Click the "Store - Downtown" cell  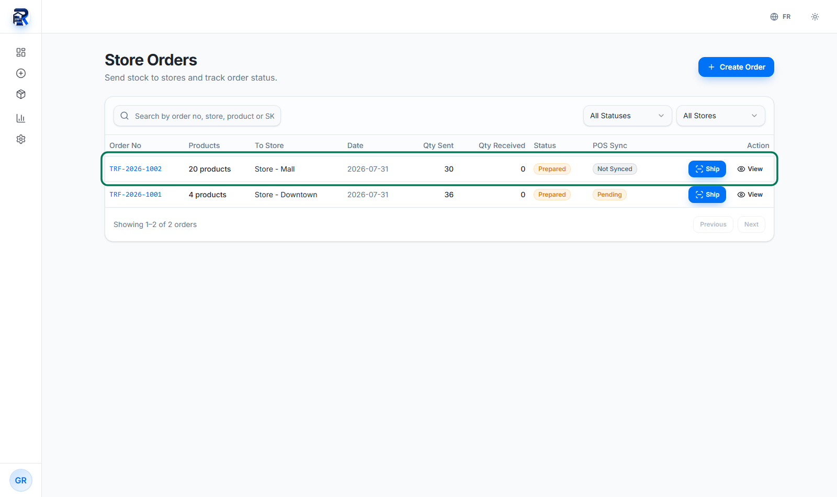(x=286, y=195)
